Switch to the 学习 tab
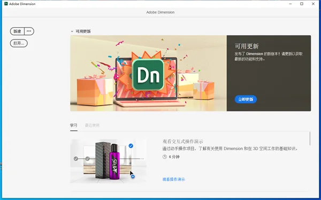Screen dimensions: 321x200 pyautogui.click(x=74, y=125)
